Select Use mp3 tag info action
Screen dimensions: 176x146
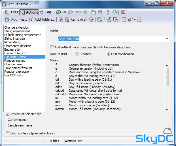25,53
